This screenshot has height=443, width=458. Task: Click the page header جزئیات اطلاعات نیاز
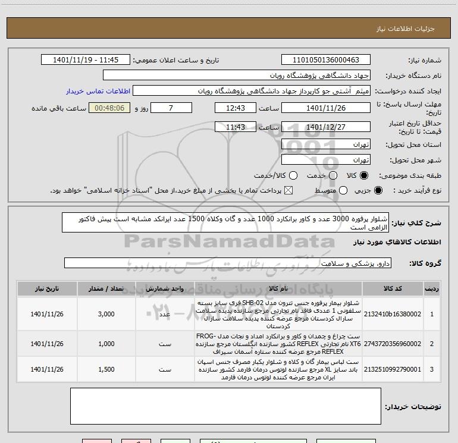coord(406,29)
